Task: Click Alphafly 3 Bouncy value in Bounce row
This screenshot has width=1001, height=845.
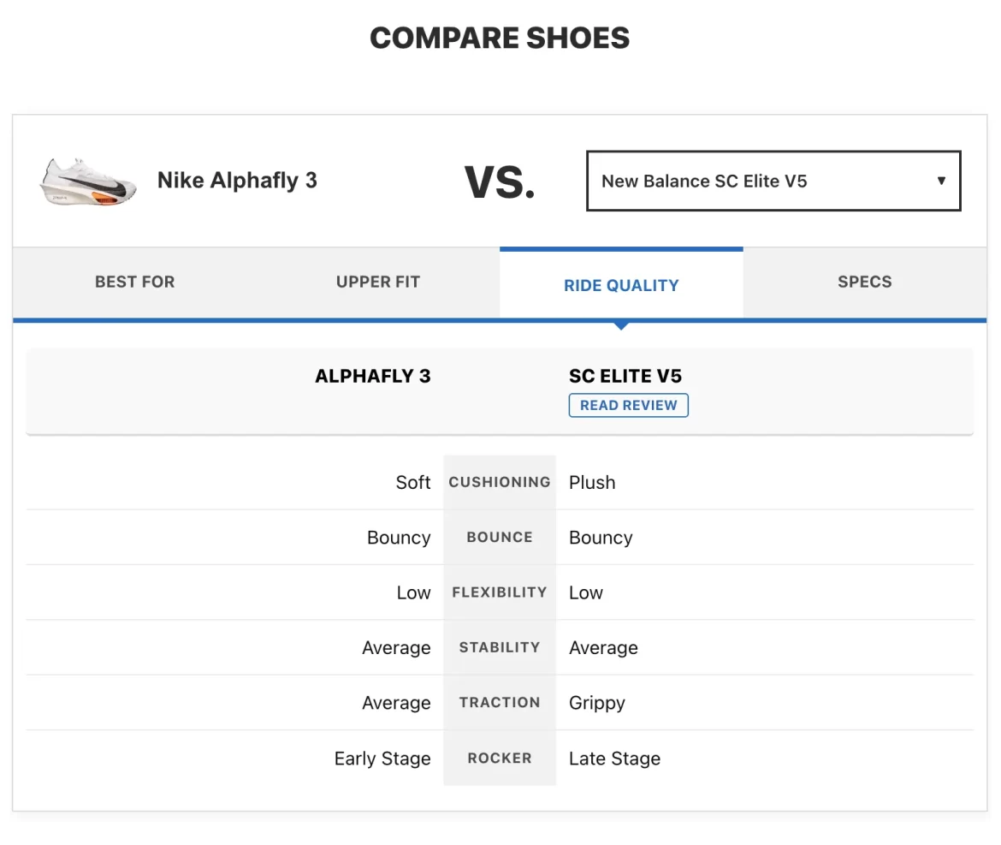Action: tap(399, 538)
